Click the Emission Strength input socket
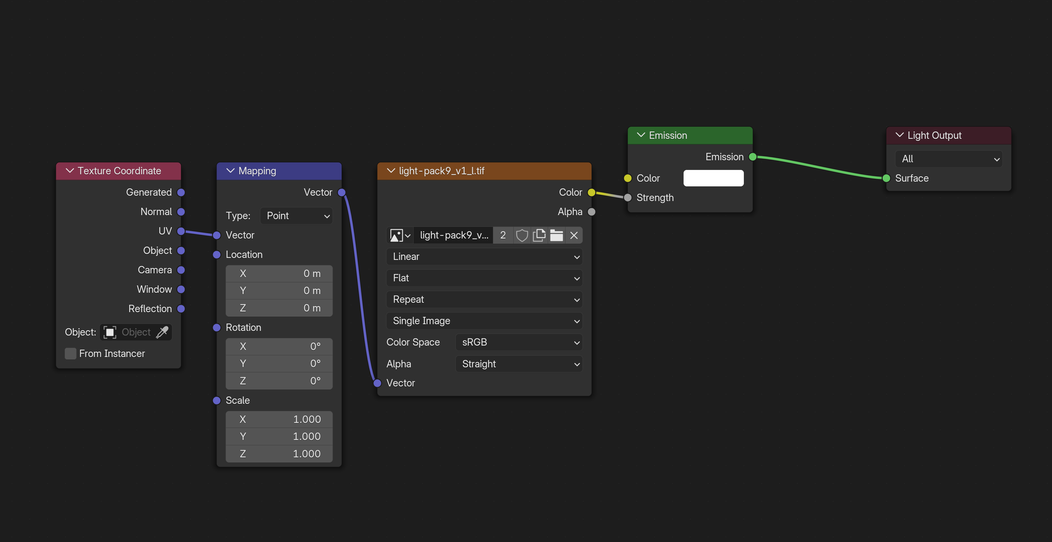 [x=628, y=198]
